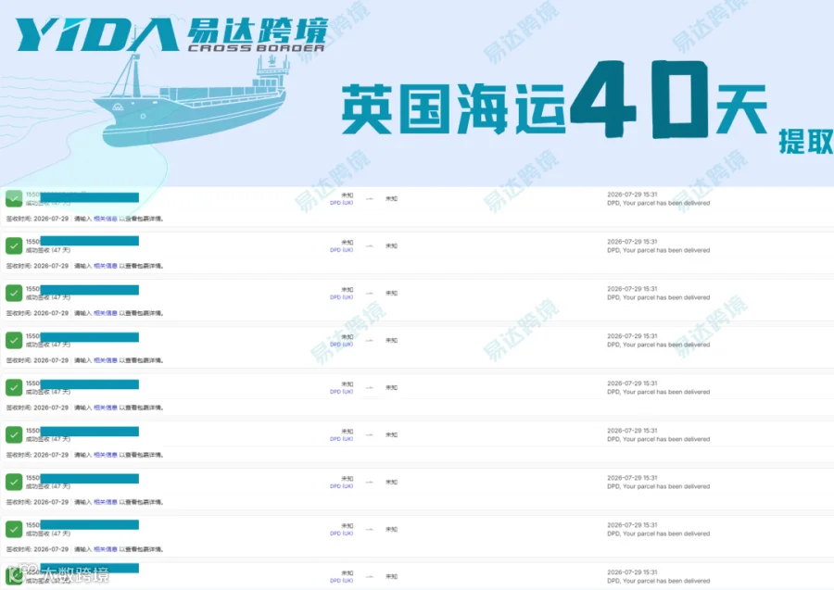
Task: Open DPD (UK) carrier link in last row
Action: [341, 581]
